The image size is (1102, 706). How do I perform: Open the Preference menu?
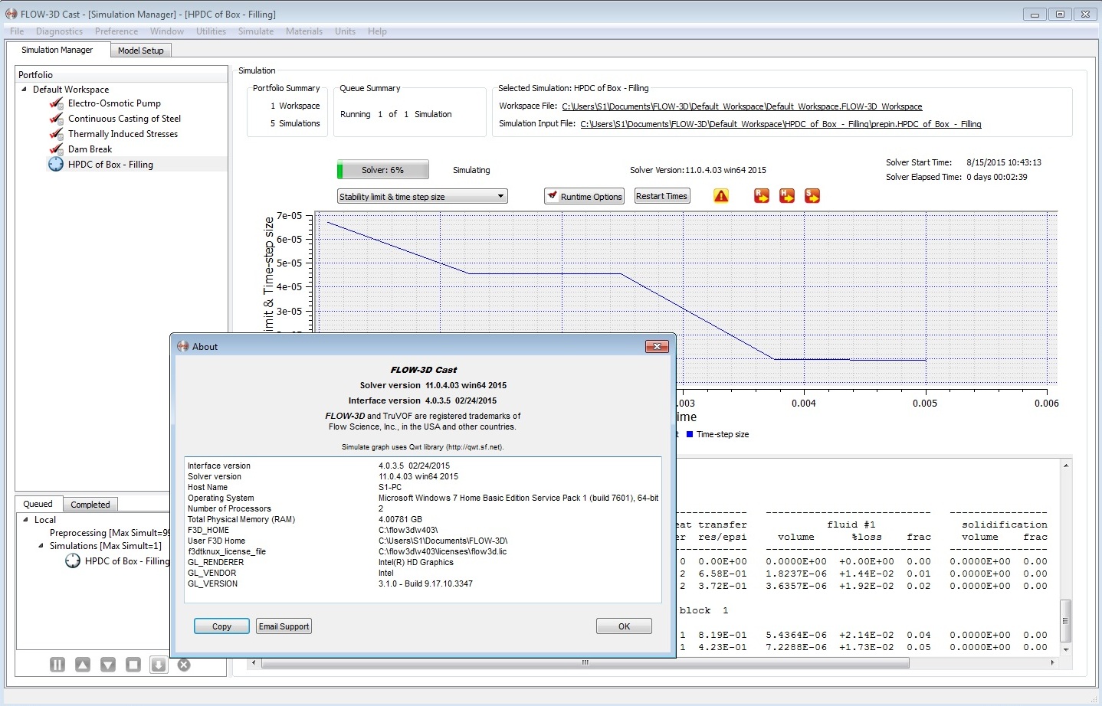coord(116,31)
